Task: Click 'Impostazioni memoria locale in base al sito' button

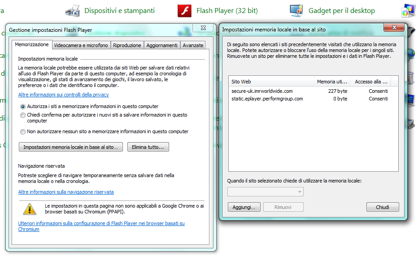Action: click(x=71, y=147)
